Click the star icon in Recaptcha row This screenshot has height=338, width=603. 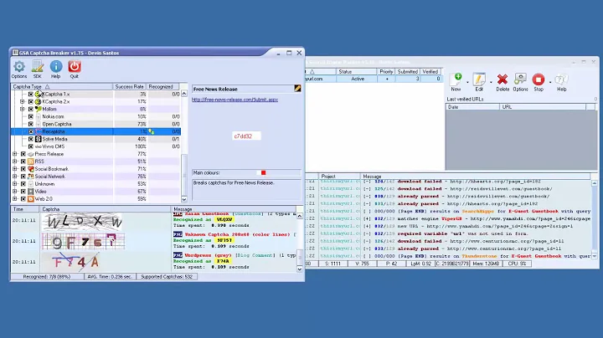click(x=151, y=131)
